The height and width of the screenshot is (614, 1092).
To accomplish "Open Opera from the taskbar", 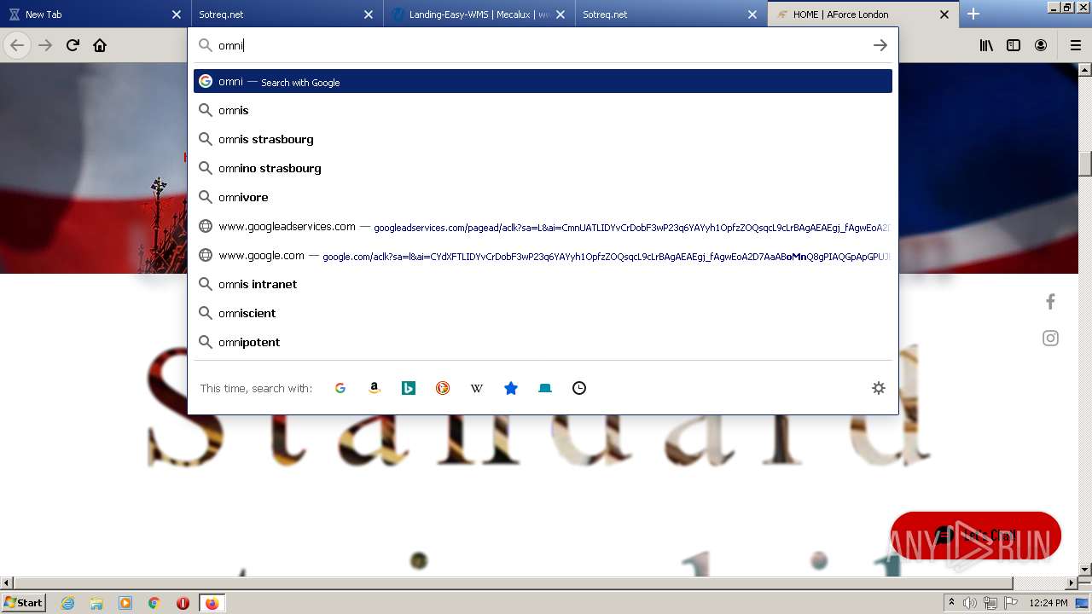I will 183,603.
